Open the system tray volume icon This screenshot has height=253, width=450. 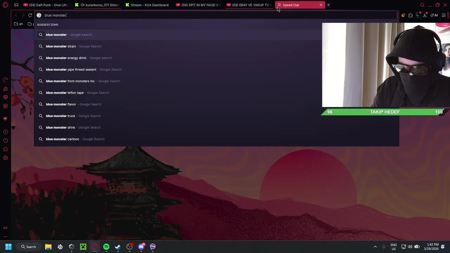[410, 247]
